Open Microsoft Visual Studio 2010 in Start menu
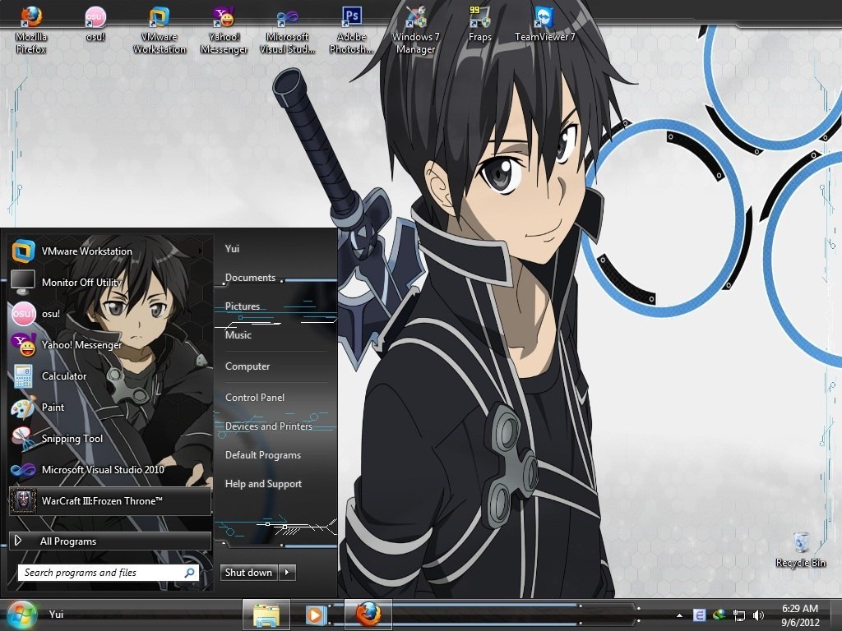This screenshot has height=631, width=842. click(x=110, y=469)
